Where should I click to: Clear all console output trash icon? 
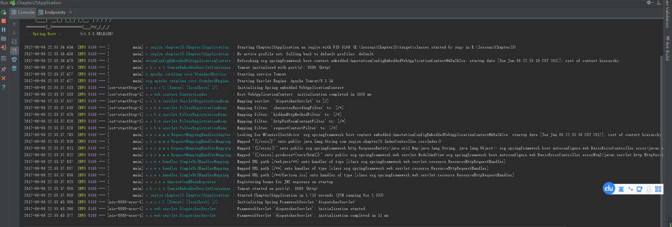click(14, 68)
